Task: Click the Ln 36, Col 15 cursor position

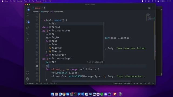Action: [x=117, y=84]
